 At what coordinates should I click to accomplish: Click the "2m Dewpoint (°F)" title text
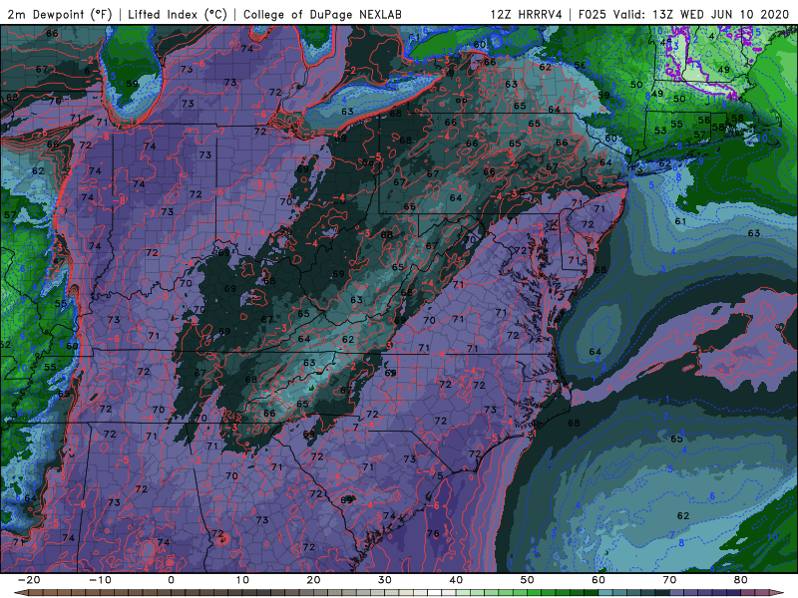click(60, 14)
